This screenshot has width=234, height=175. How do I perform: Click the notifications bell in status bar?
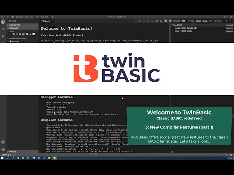(231, 155)
